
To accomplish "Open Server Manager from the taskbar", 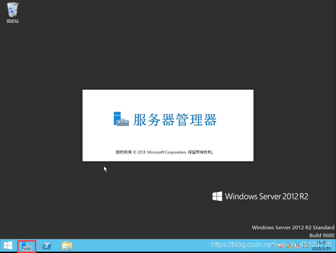I will [26, 246].
